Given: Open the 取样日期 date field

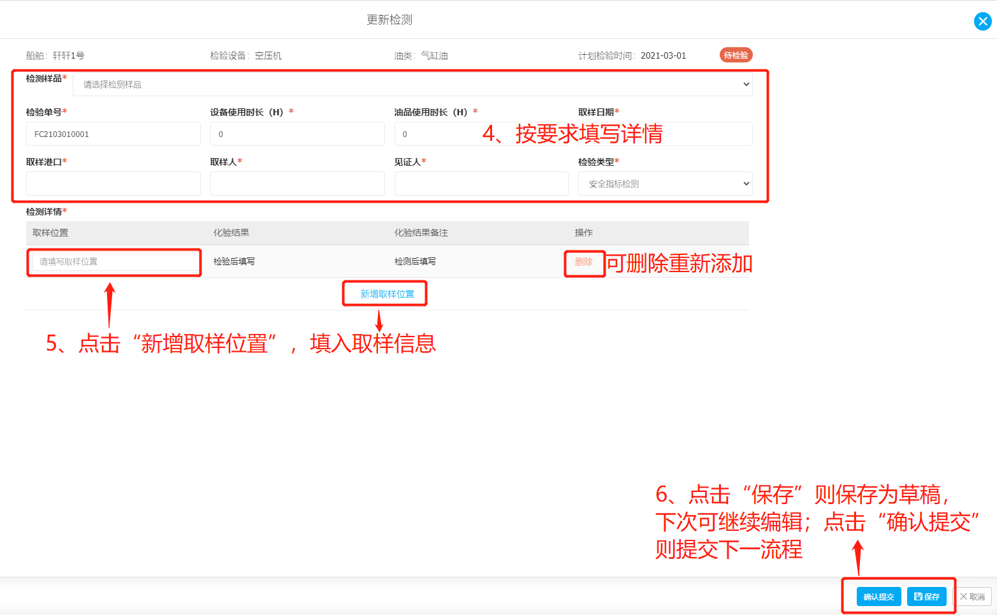Looking at the screenshot, I should tap(665, 134).
